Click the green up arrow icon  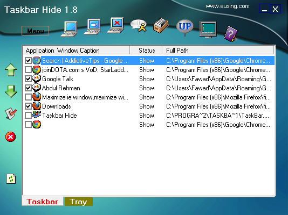click(11, 70)
